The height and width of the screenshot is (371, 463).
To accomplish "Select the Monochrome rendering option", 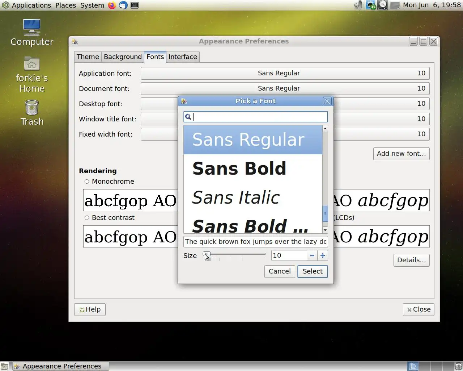I will pyautogui.click(x=109, y=182).
